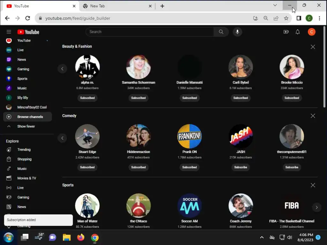Open Movies & TV in Explore
327x245 pixels.
[x=27, y=178]
